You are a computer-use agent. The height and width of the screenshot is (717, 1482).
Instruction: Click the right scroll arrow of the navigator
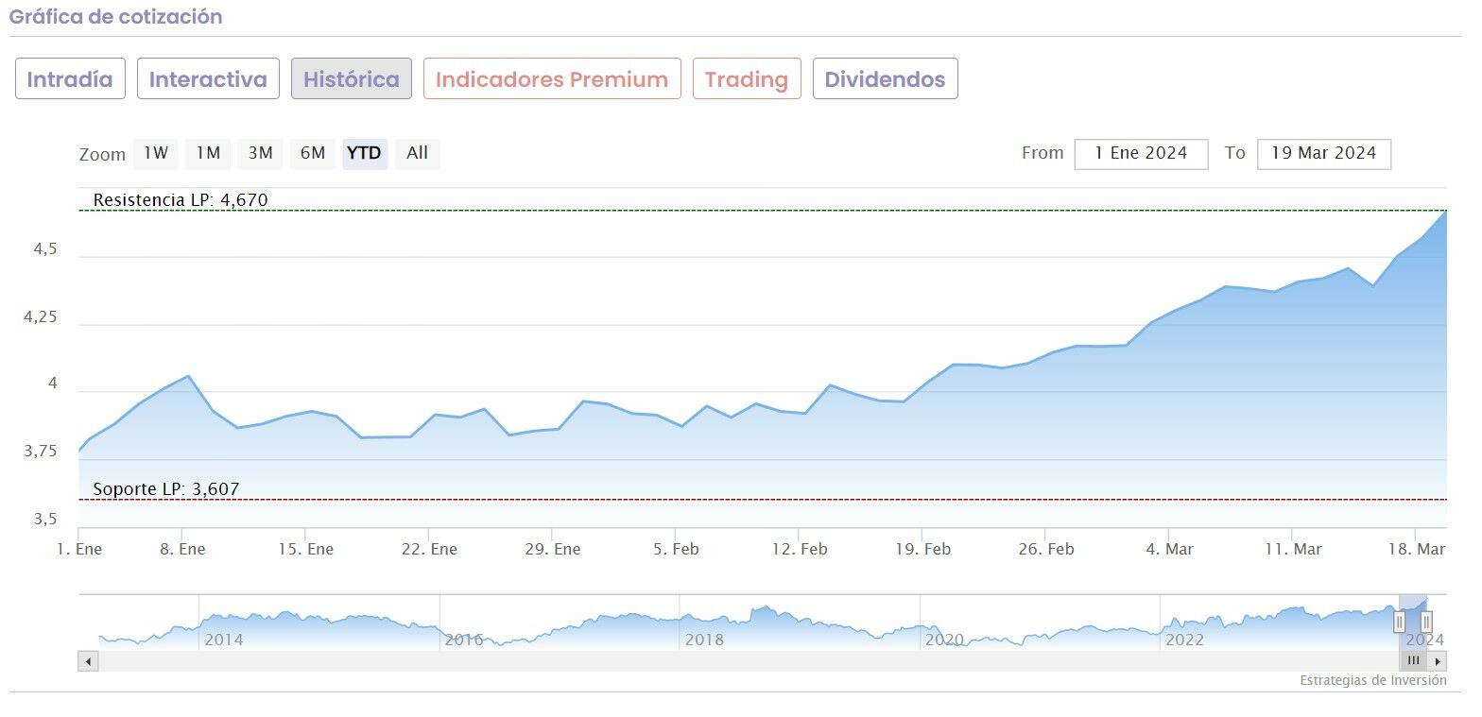click(1438, 661)
